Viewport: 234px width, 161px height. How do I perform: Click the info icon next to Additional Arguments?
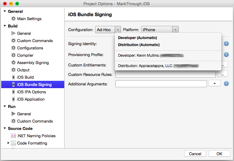pyautogui.click(x=226, y=84)
